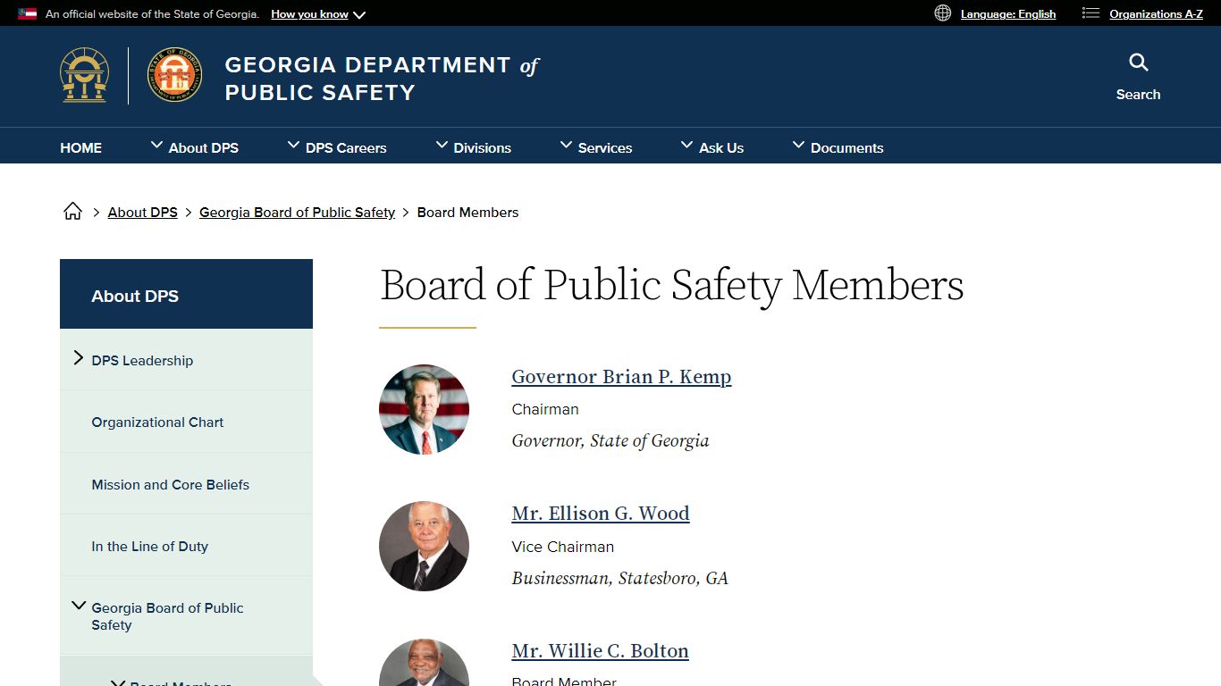Click Georgia Board of Public Safety breadcrumb
Screen dimensions: 1221x686
click(x=297, y=213)
